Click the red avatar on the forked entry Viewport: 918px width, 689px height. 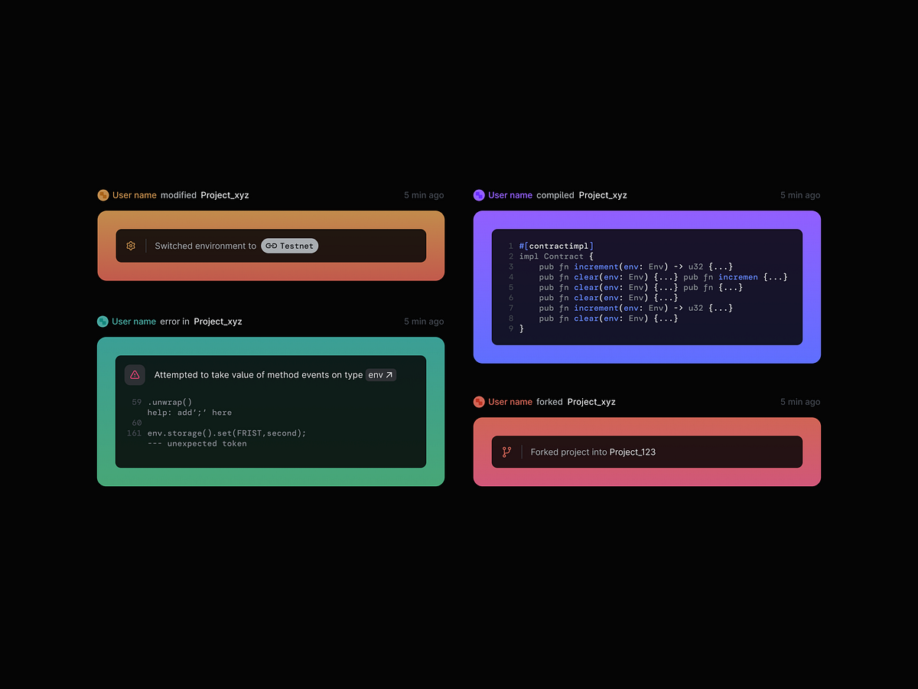[479, 402]
